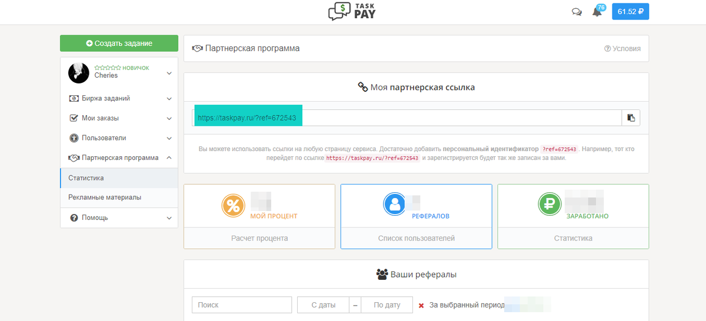Open the Пользователи menu
This screenshot has height=321, width=706.
(119, 138)
